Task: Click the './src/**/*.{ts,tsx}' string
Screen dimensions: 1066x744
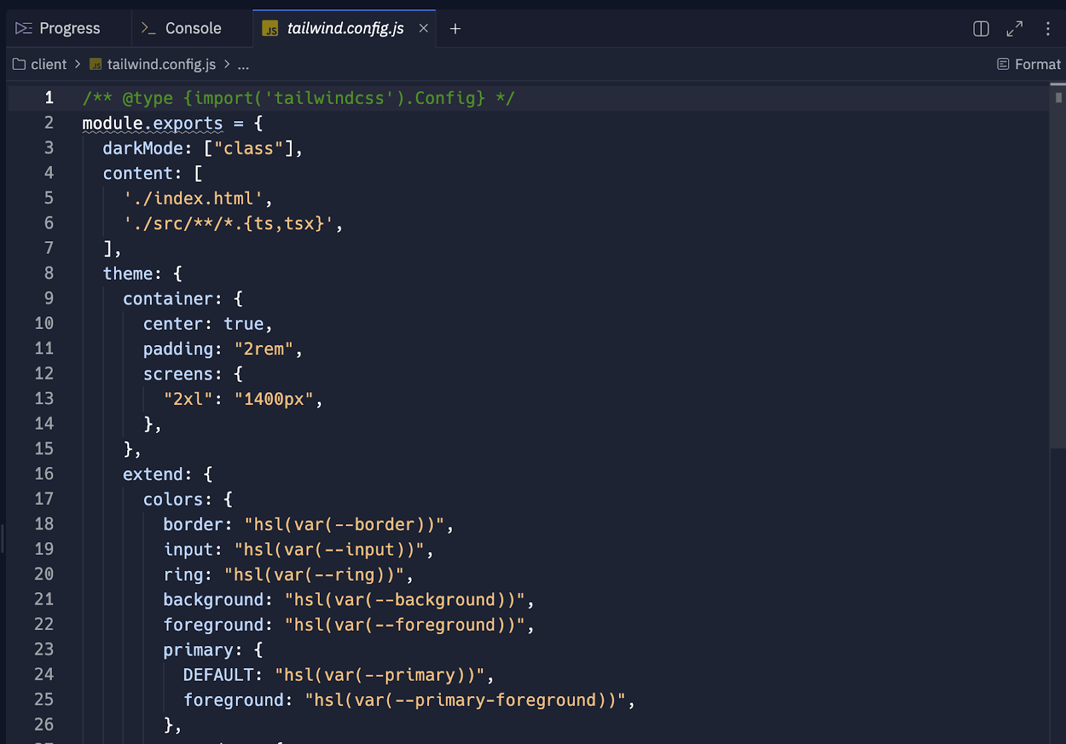Action: 229,224
